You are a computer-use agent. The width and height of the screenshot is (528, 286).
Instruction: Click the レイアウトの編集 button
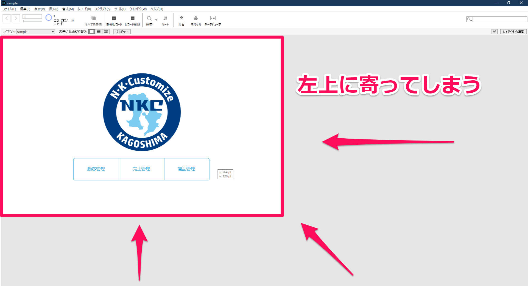[513, 32]
